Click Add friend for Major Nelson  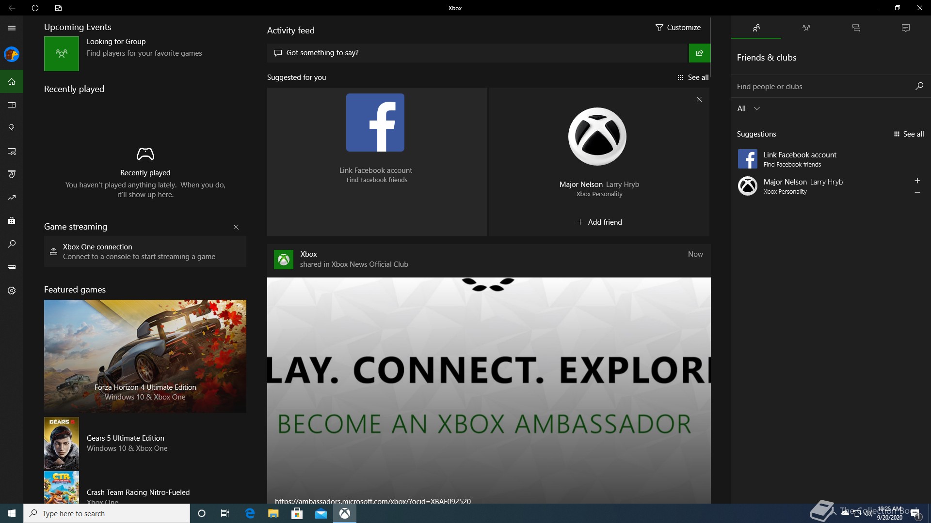pos(599,222)
